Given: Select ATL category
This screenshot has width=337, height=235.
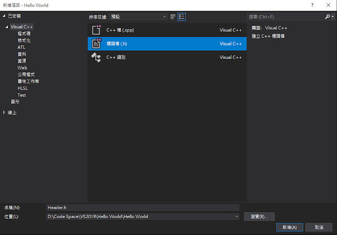Looking at the screenshot, I should [21, 47].
